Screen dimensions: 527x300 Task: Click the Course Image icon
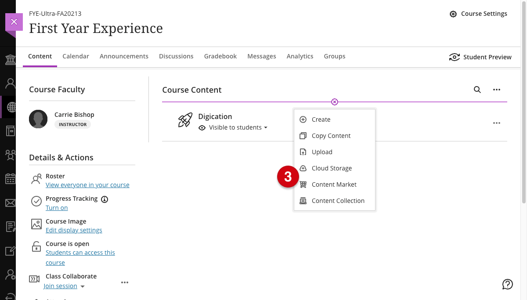coord(36,224)
